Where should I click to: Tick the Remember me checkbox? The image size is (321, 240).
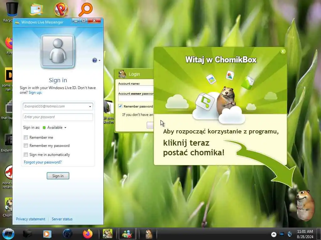[26, 137]
